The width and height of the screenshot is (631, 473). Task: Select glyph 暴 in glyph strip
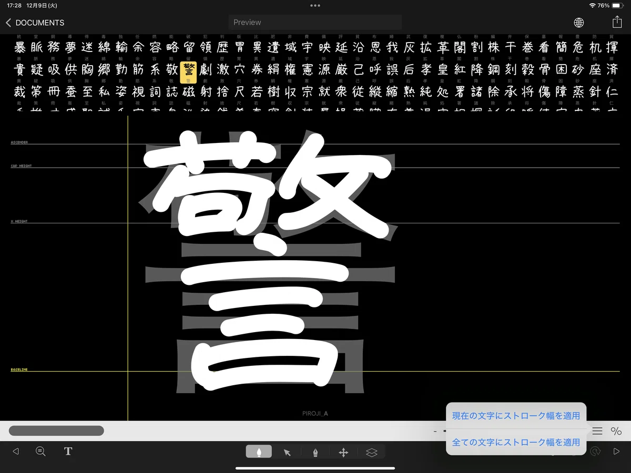[19, 47]
